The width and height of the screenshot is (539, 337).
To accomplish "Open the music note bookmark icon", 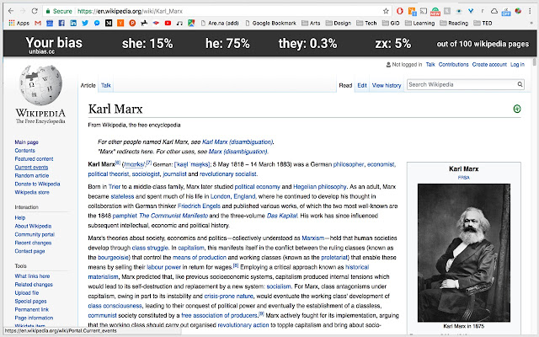I will pyautogui.click(x=179, y=23).
